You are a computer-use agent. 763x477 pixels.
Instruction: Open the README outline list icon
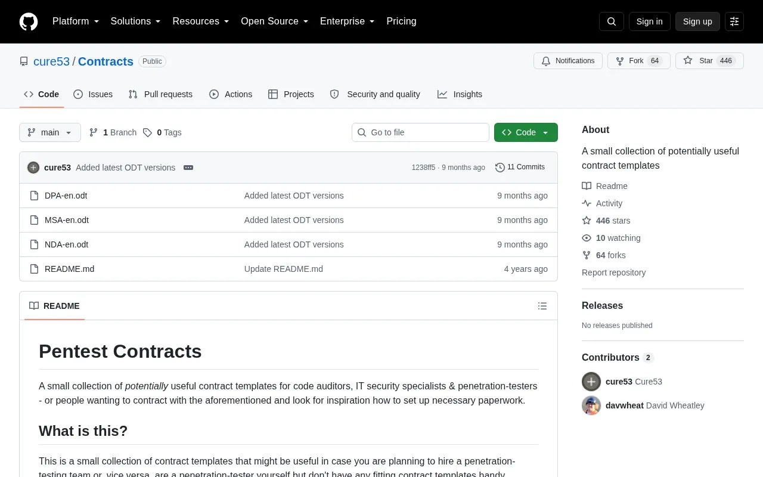pyautogui.click(x=542, y=306)
